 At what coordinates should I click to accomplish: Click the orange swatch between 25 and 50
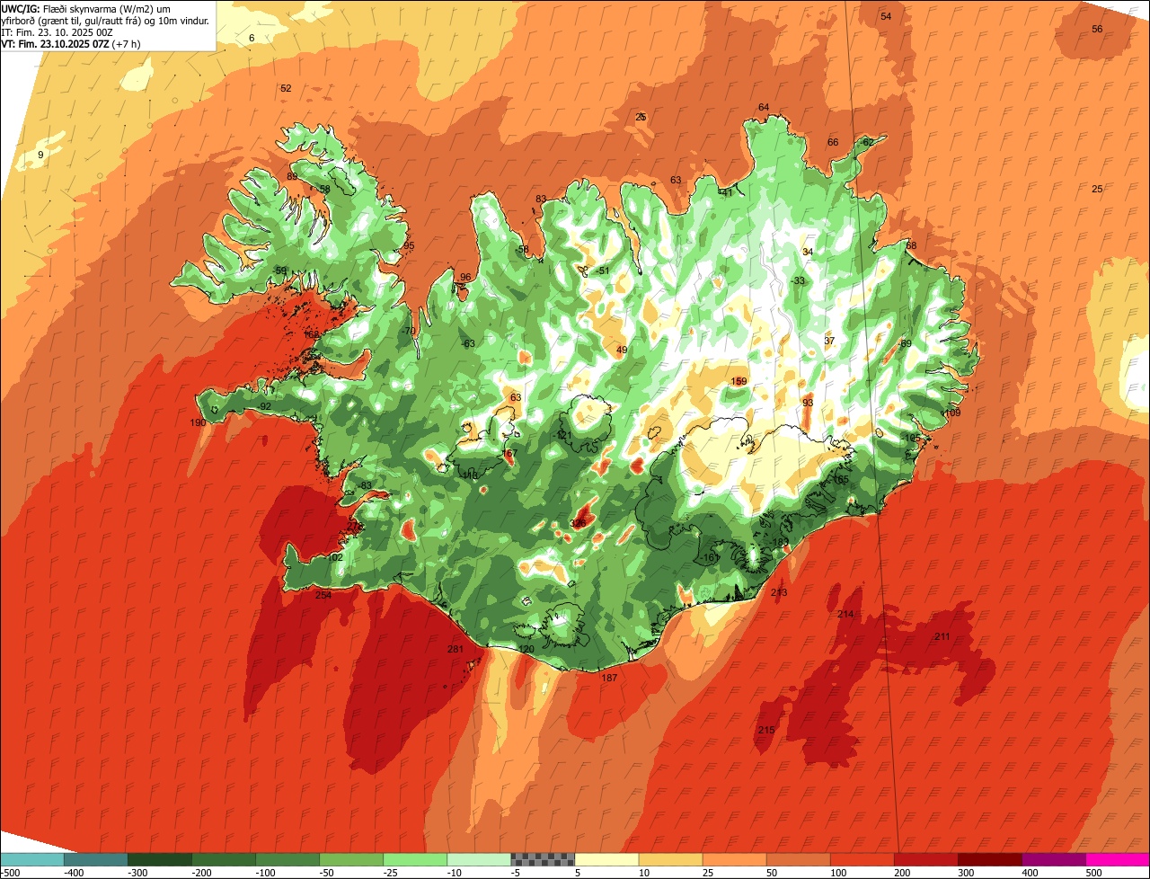point(734,859)
